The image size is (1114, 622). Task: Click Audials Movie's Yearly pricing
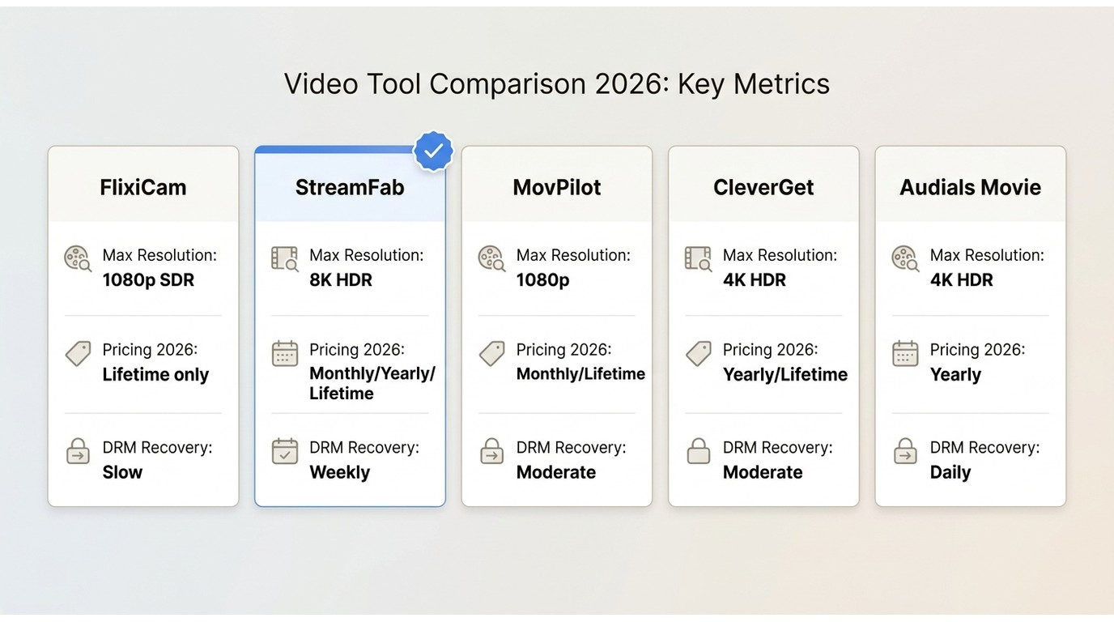tap(955, 375)
